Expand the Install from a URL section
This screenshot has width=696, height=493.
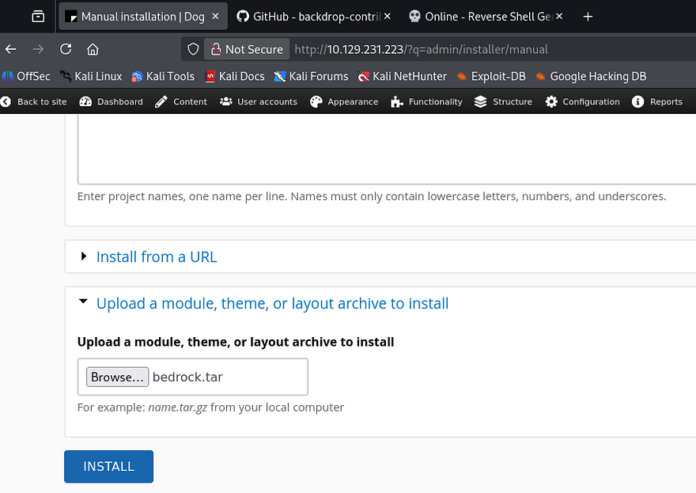tap(156, 256)
